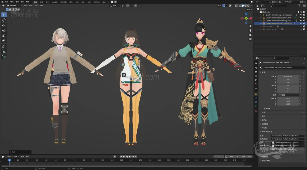This screenshot has width=307, height=170.
Task: Expand the 可见性 visibility panel
Action: pyautogui.click(x=264, y=128)
